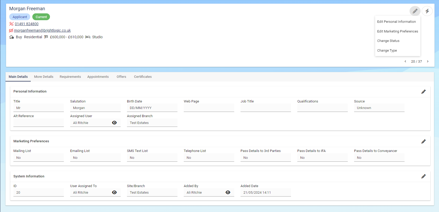Click the Mailing List value field
This screenshot has height=212, width=439.
39,158
